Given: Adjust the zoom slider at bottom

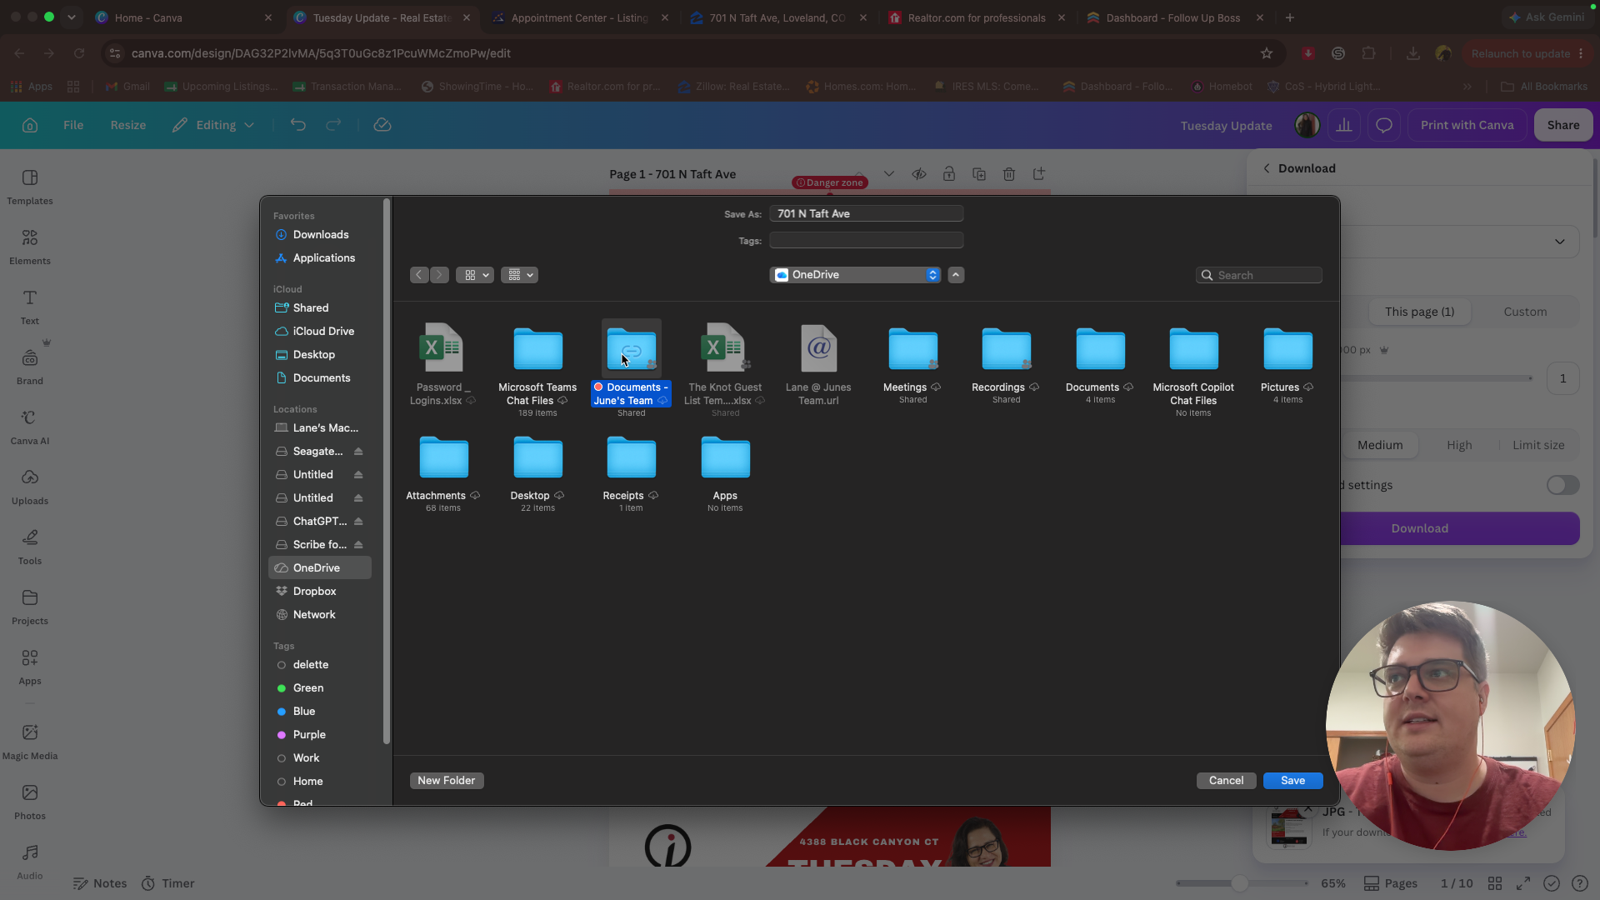Looking at the screenshot, I should [1240, 883].
